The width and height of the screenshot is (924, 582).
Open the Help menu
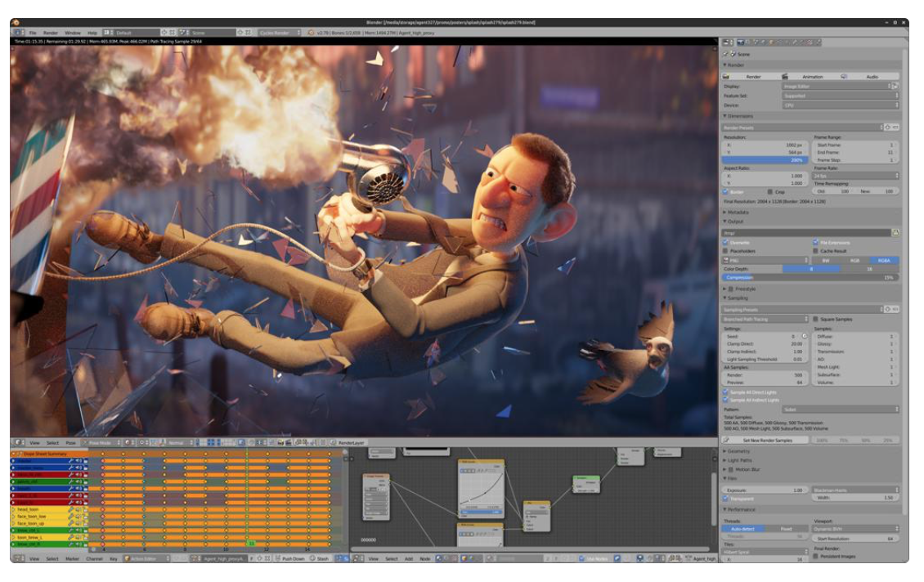click(x=92, y=33)
